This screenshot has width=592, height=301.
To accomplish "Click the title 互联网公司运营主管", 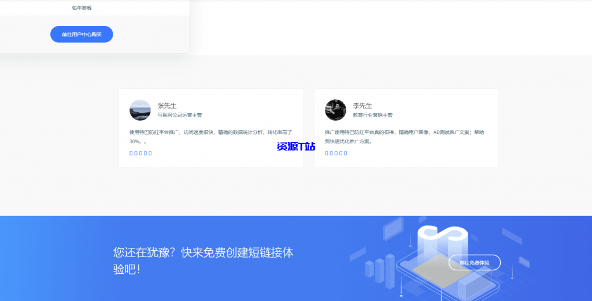I will coord(180,115).
